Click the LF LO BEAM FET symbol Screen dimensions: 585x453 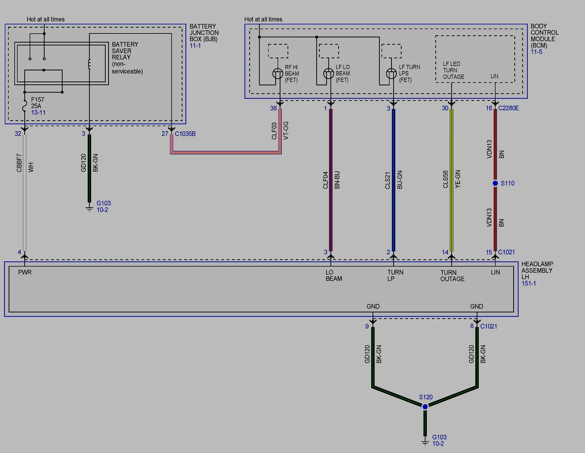coord(329,74)
